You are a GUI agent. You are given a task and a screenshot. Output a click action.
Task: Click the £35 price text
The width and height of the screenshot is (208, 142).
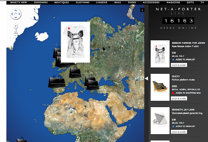pos(174,53)
